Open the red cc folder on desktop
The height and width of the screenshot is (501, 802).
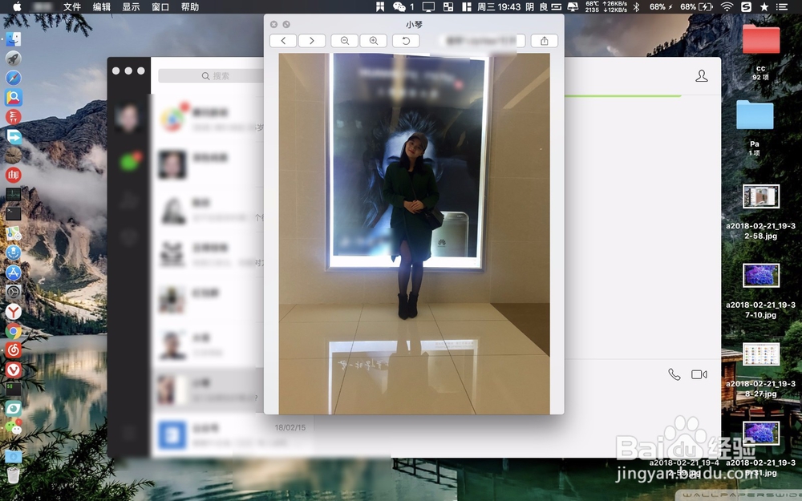(761, 38)
